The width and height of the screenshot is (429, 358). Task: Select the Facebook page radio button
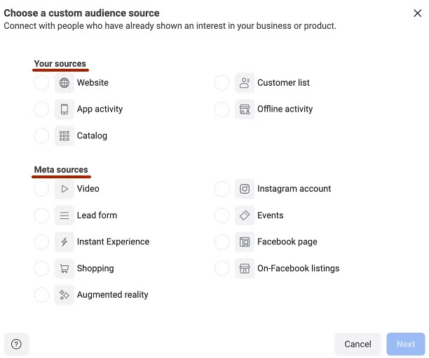222,242
